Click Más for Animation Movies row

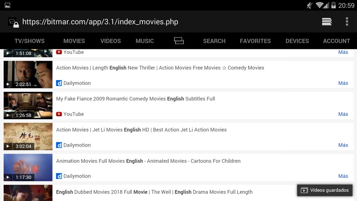pos(343,176)
